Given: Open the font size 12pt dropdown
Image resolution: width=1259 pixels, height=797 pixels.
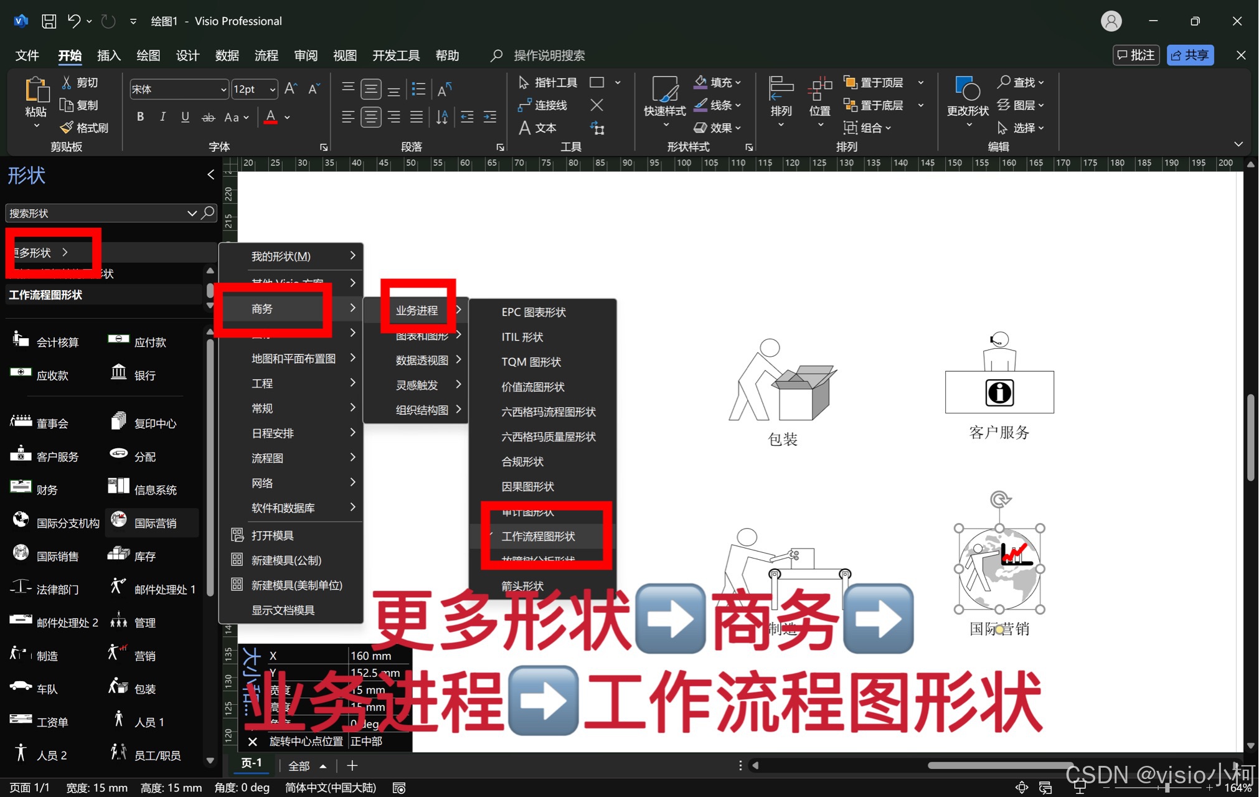Looking at the screenshot, I should pyautogui.click(x=273, y=90).
